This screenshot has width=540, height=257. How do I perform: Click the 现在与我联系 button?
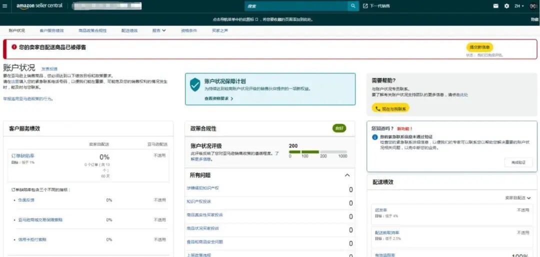(x=390, y=108)
